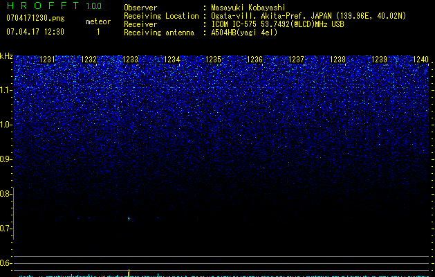Click the yellow spike in the bottom power trace
Viewport: 435px width, 277px height.
[129, 273]
